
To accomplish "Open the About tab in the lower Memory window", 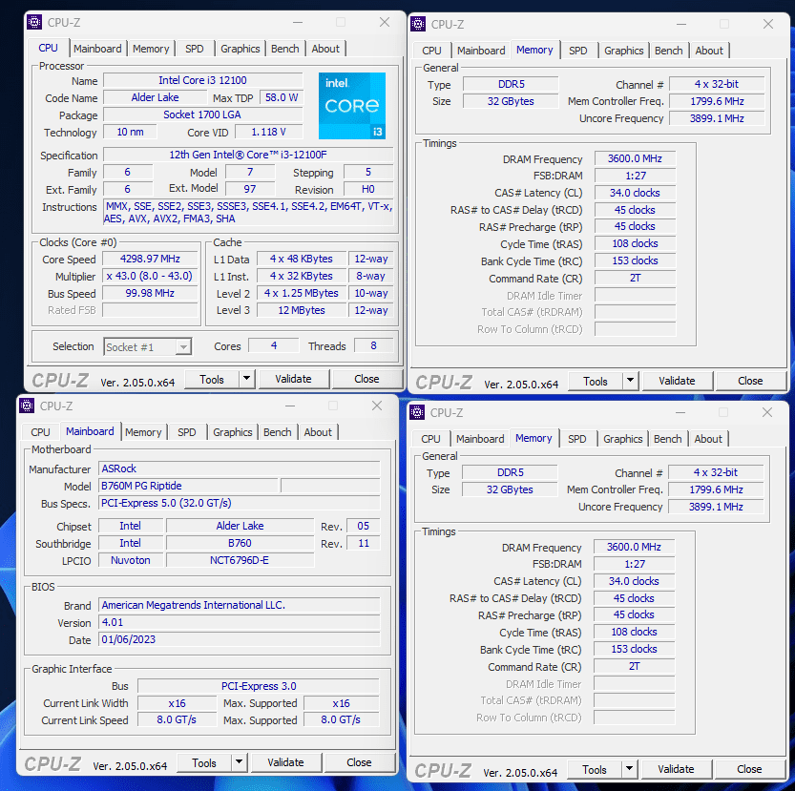I will coord(708,439).
